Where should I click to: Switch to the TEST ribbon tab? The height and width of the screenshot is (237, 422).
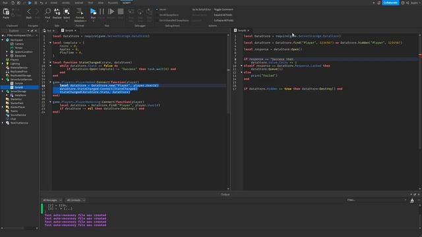tap(90, 3)
